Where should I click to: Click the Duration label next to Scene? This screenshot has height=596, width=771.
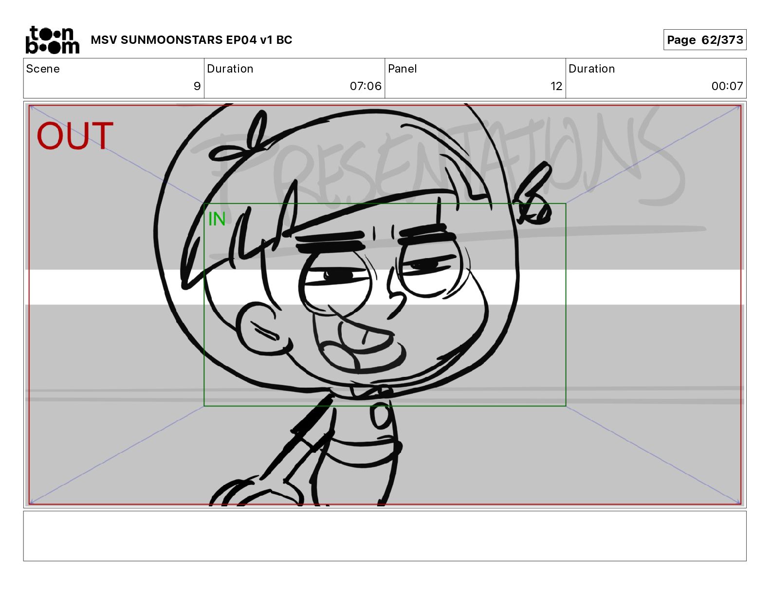pyautogui.click(x=230, y=69)
